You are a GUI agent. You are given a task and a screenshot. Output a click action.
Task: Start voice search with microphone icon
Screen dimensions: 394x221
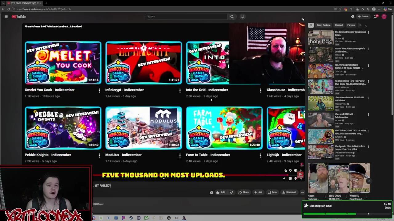click(x=243, y=17)
